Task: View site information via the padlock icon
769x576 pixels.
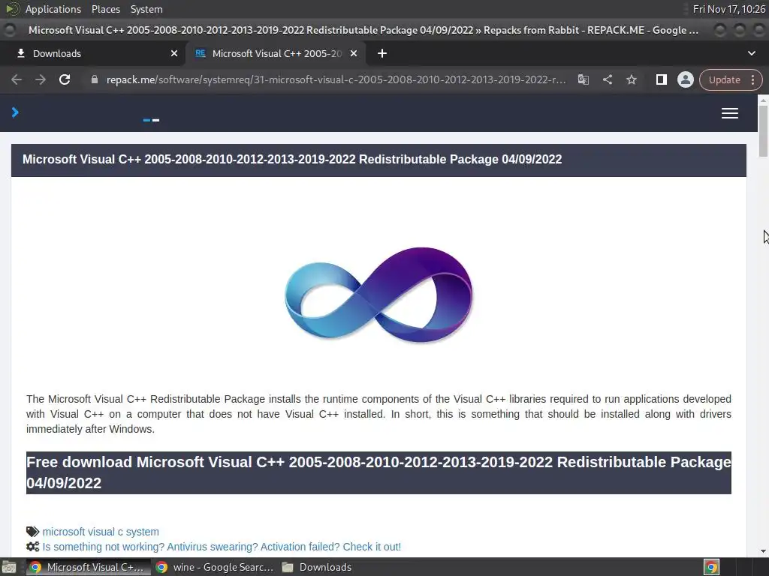Action: click(95, 79)
